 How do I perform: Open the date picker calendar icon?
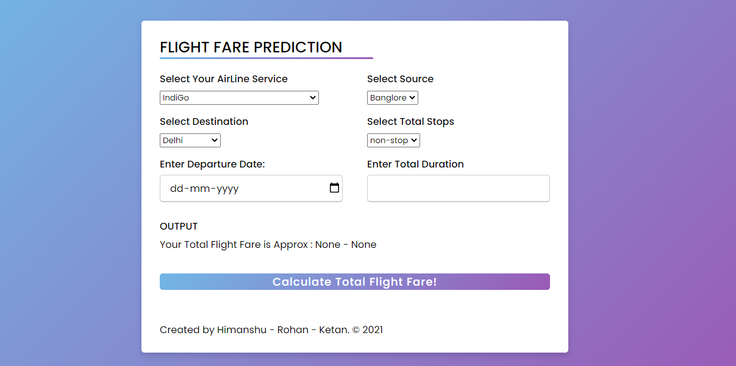tap(334, 188)
